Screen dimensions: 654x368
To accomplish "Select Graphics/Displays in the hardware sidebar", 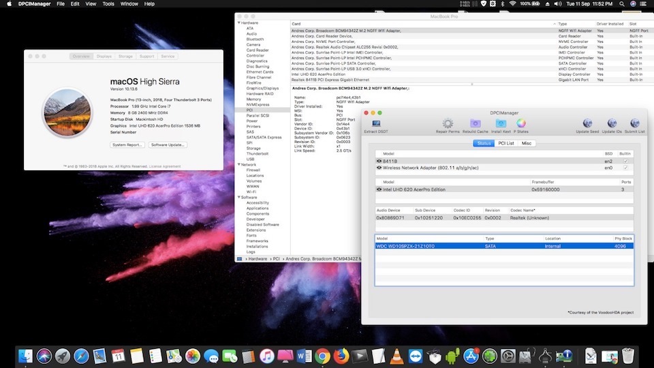I will (262, 88).
